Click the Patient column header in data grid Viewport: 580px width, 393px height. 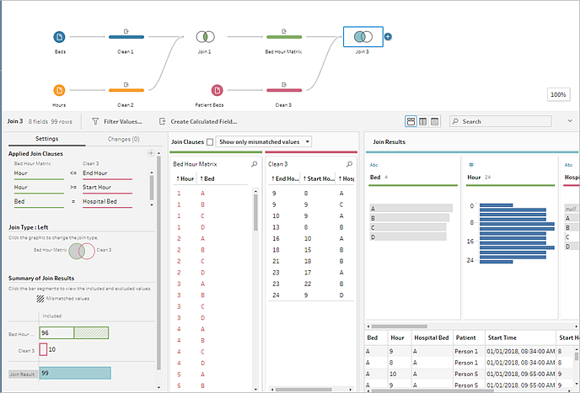pyautogui.click(x=469, y=337)
